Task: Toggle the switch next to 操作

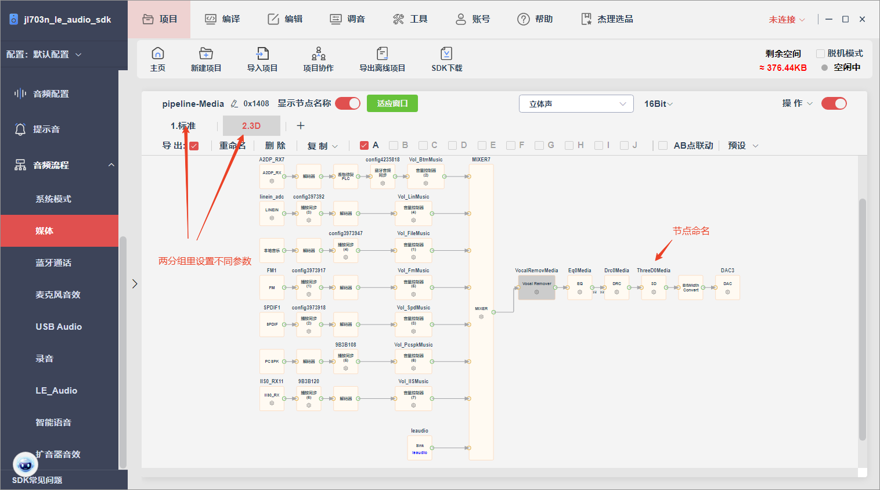Action: [834, 103]
